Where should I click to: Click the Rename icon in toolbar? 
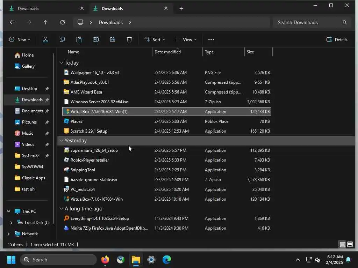(96, 40)
